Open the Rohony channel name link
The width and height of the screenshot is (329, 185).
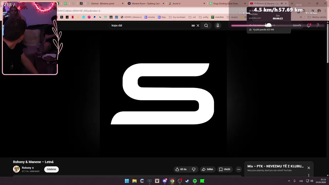coord(26,168)
